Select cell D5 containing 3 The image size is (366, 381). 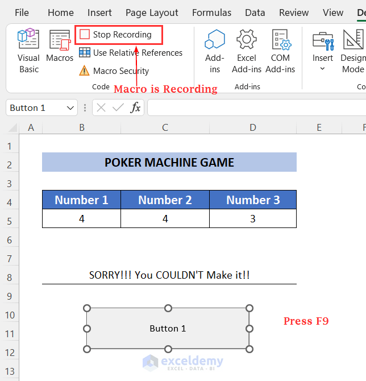(x=253, y=218)
